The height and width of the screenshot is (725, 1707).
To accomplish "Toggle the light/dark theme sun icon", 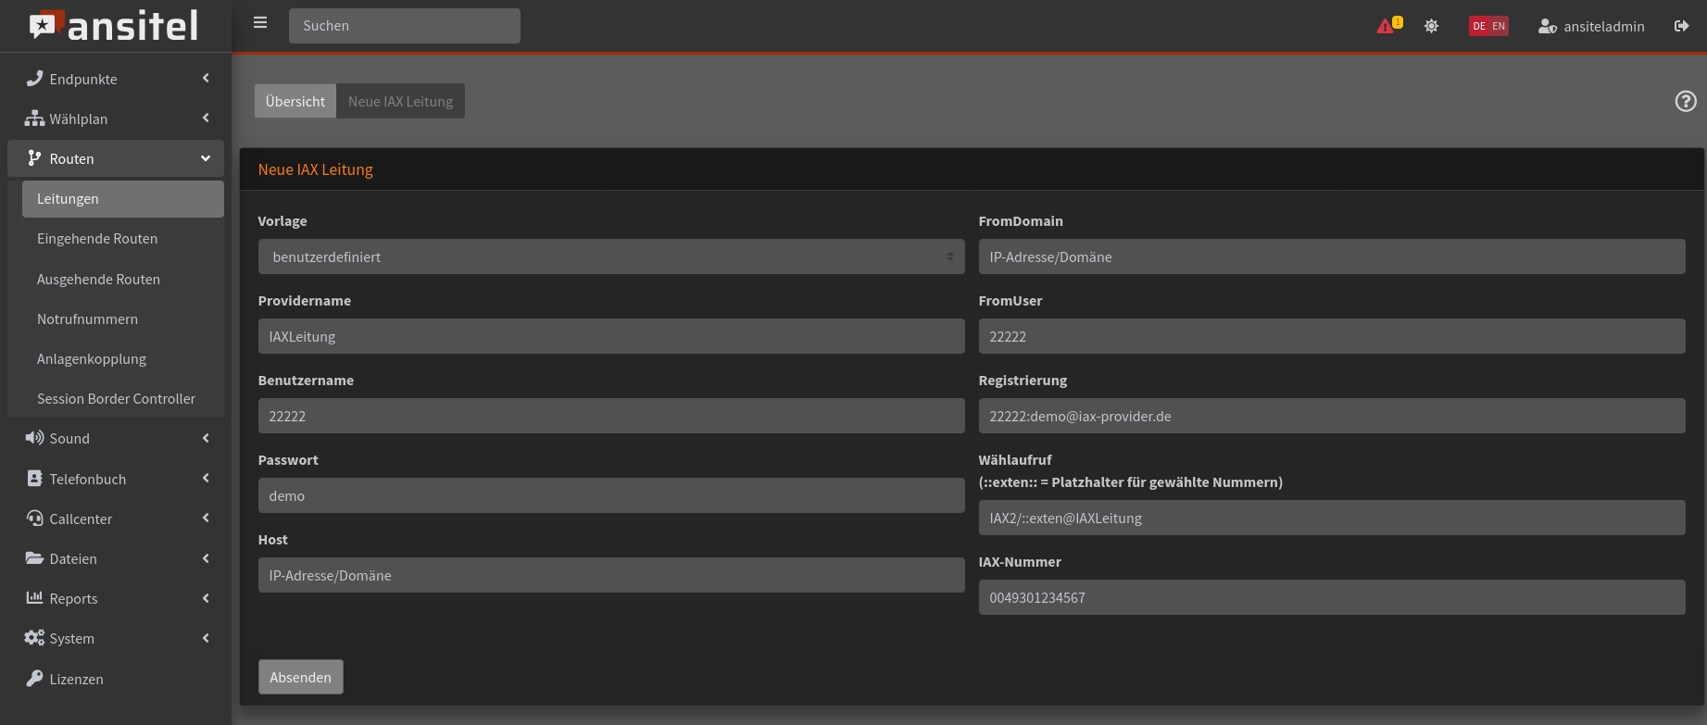I will (x=1431, y=26).
